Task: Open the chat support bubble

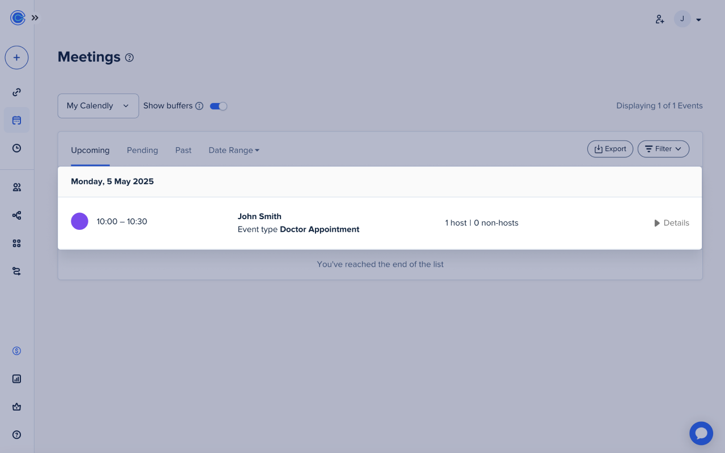Action: [701, 433]
